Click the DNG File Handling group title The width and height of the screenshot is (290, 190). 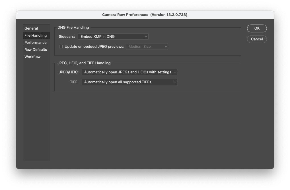tap(73, 27)
